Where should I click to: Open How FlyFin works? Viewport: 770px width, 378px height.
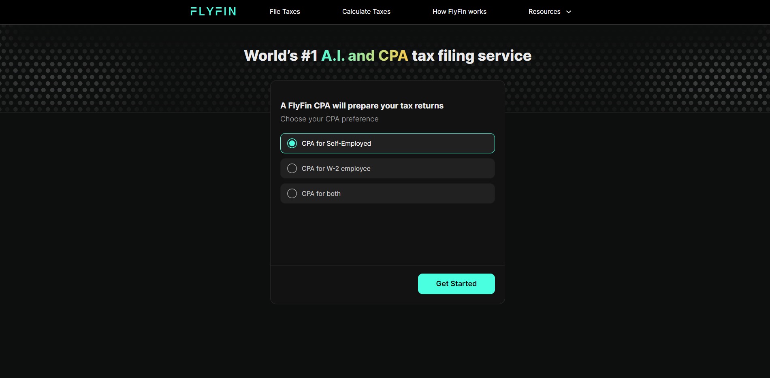tap(459, 11)
